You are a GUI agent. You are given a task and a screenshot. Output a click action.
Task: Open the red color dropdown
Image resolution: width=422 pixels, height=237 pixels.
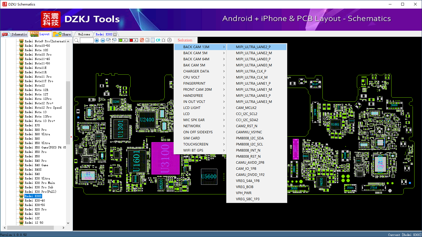136,40
